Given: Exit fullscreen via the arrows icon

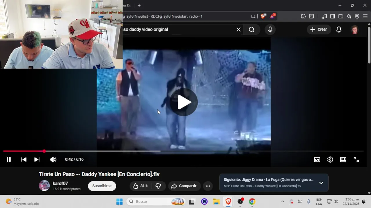Looking at the screenshot, I should coord(356,159).
